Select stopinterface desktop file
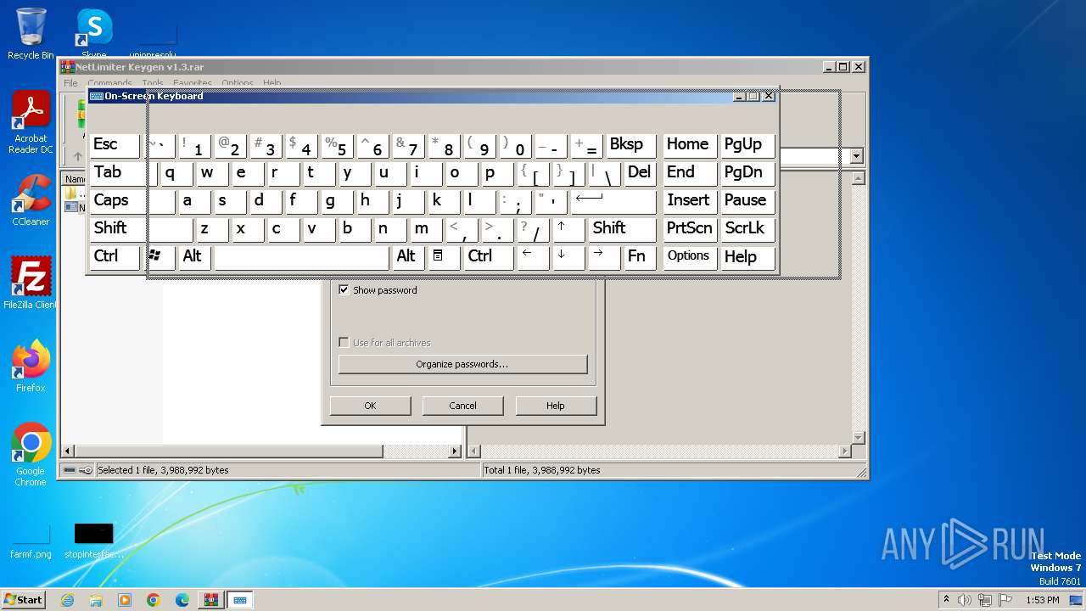Screen dimensions: 1086x611 (x=93, y=542)
